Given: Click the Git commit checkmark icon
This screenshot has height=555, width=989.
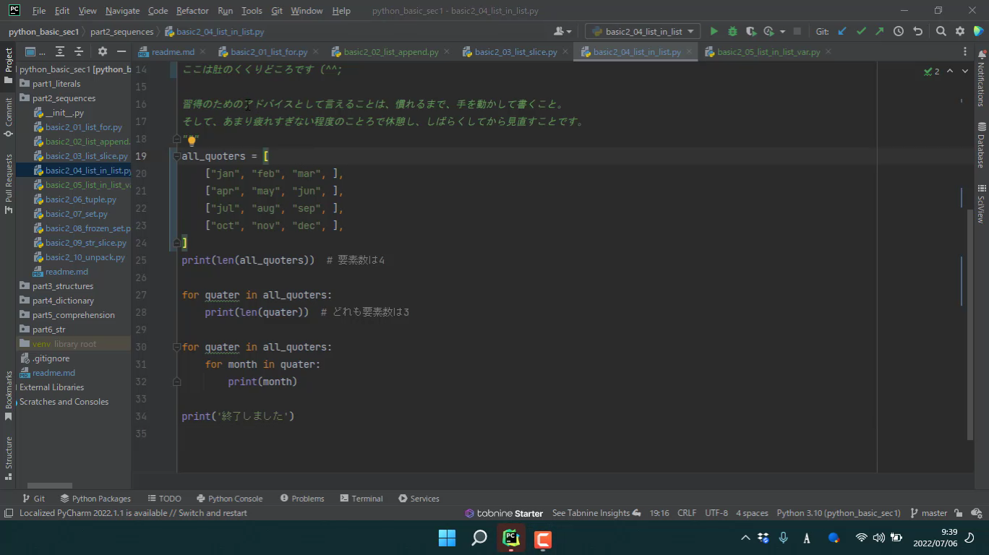Looking at the screenshot, I should 860,32.
